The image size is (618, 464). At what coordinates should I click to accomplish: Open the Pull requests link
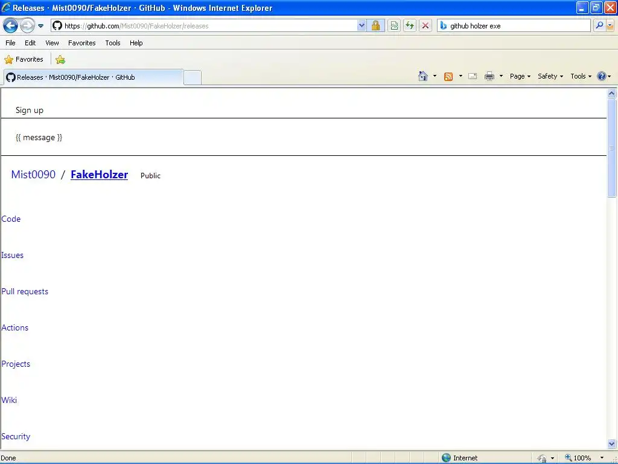[x=25, y=292]
